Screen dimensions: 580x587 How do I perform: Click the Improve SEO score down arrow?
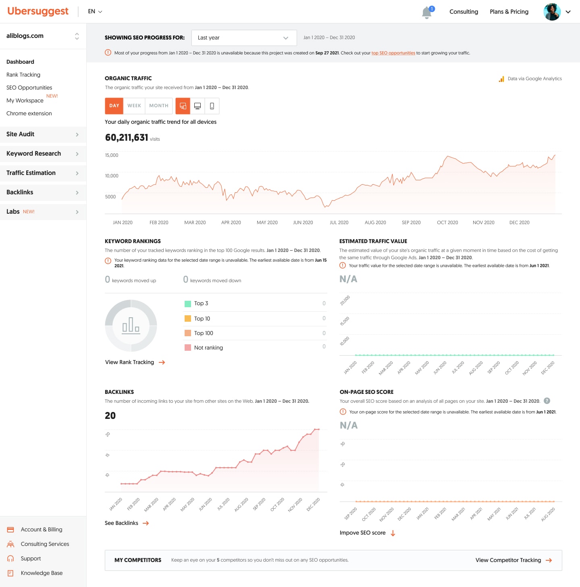pos(393,533)
